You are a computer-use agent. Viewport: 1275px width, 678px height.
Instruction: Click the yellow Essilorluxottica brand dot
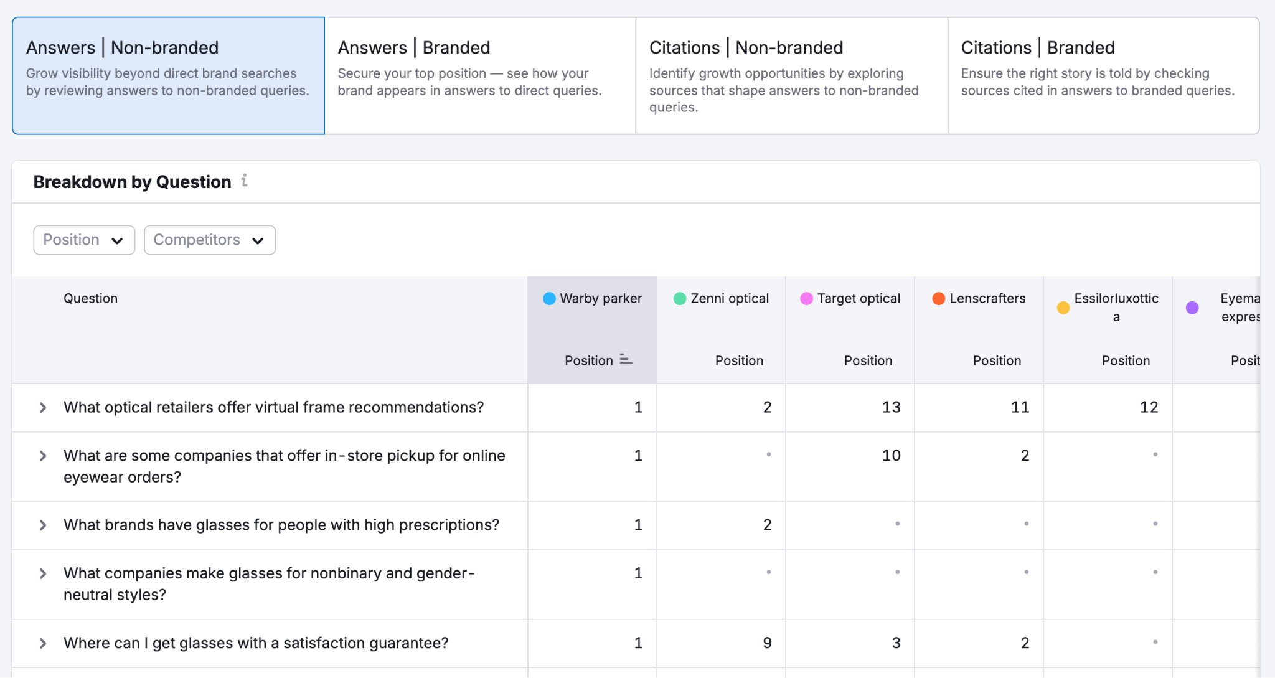pyautogui.click(x=1063, y=308)
